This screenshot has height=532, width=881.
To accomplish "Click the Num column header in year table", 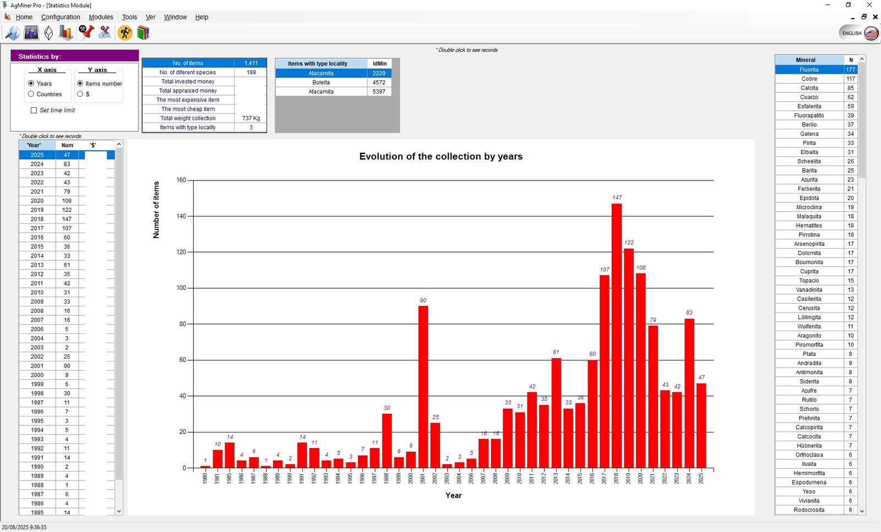I will coord(67,145).
